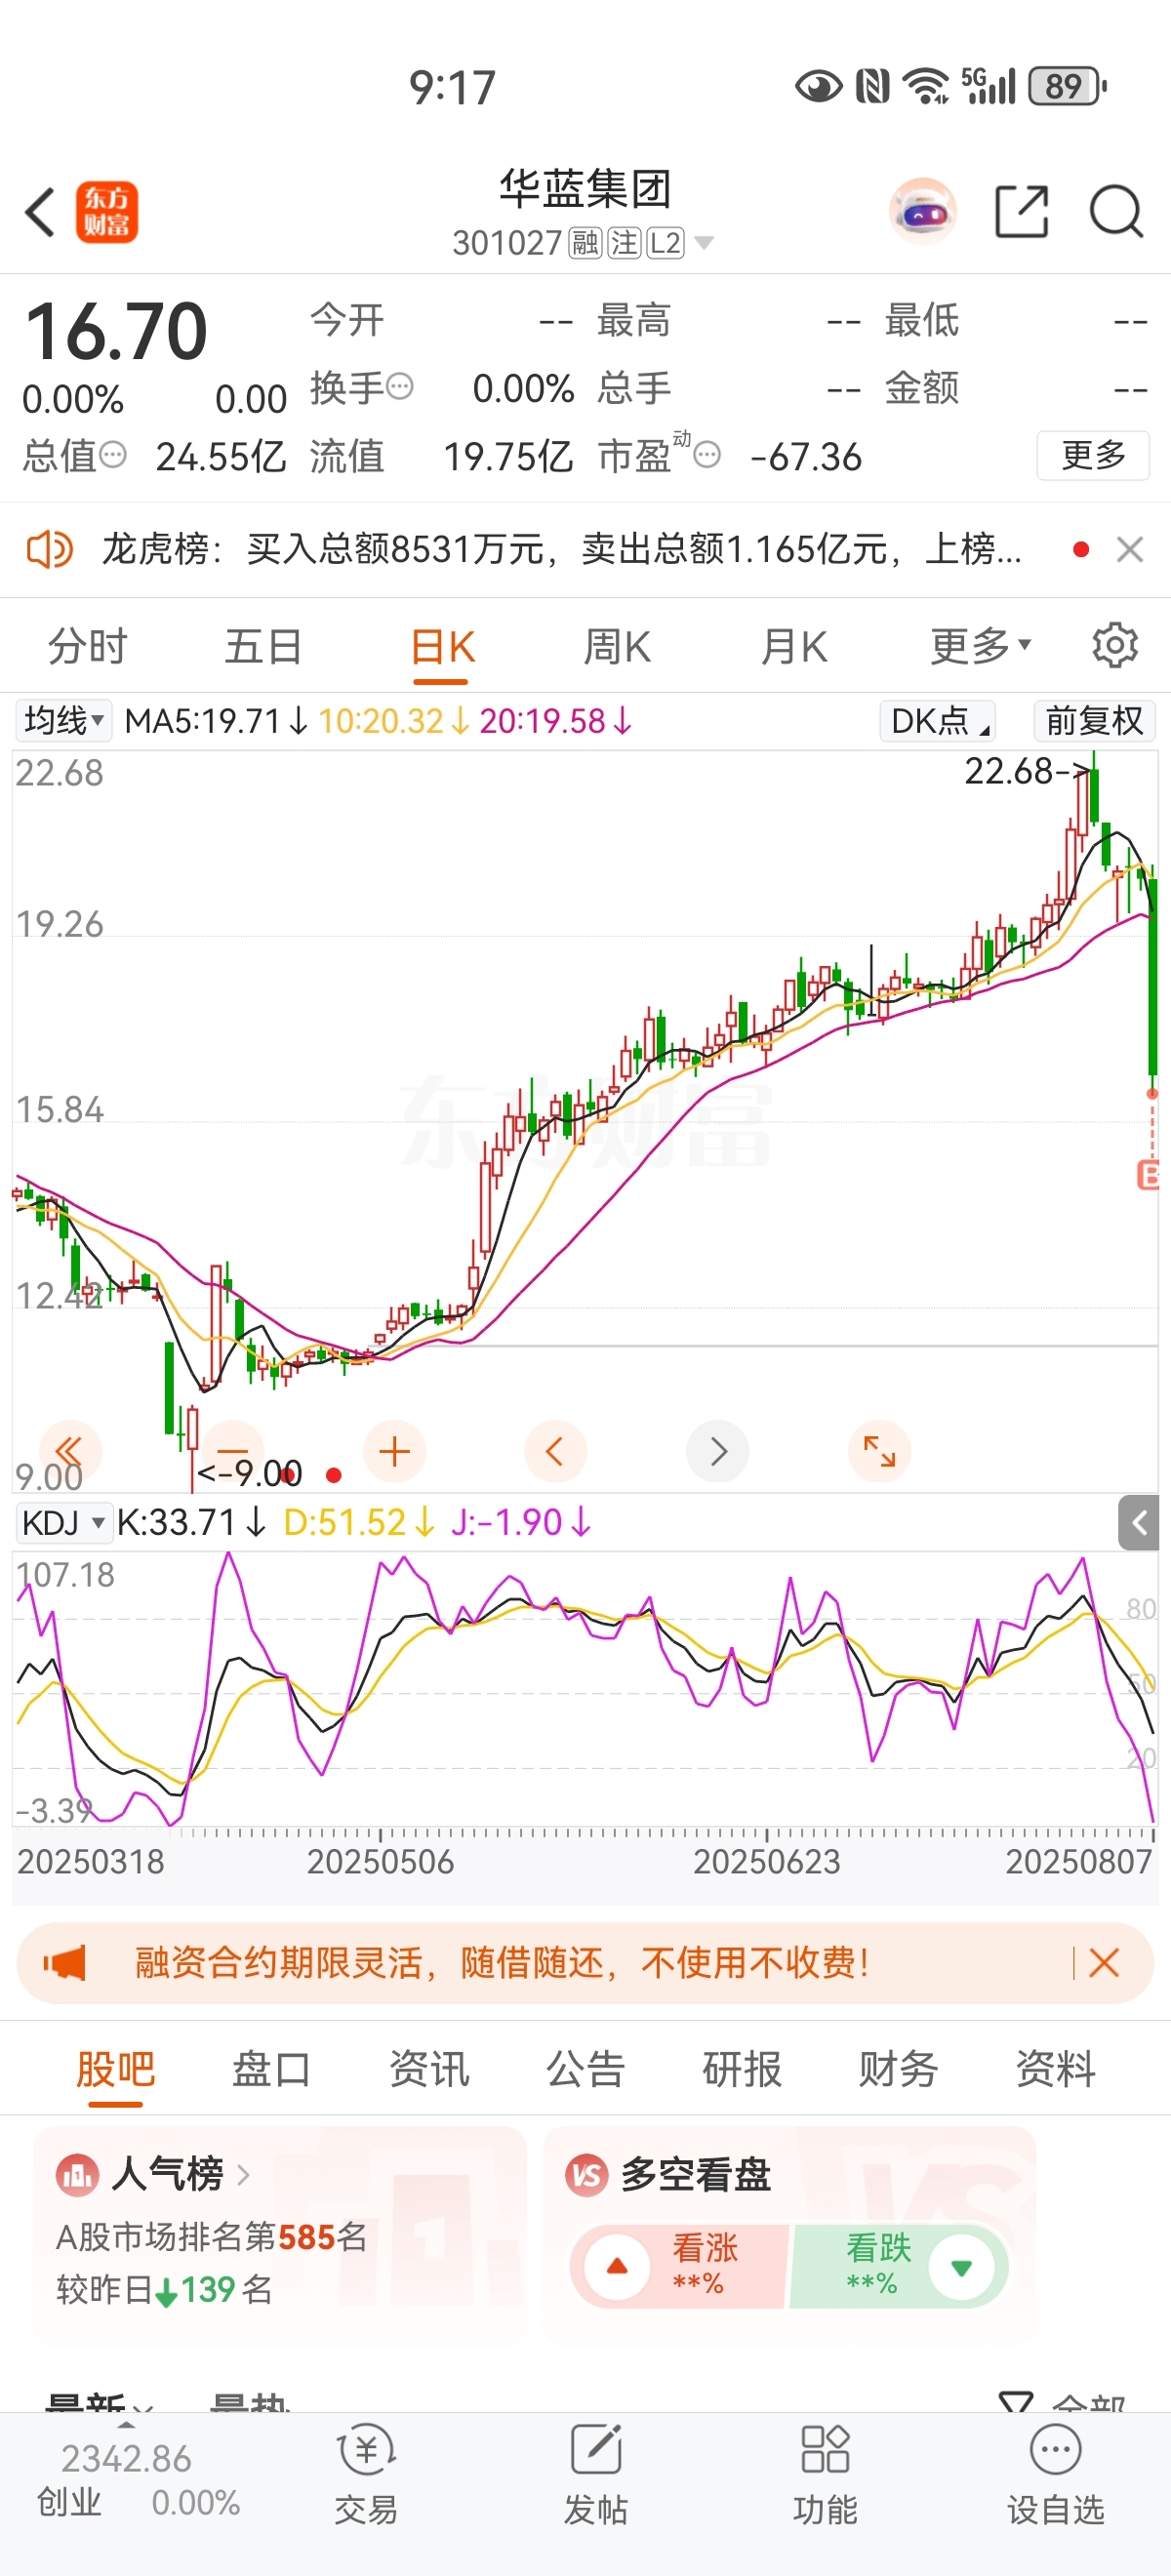Tap the B marker on chart
The height and width of the screenshot is (2576, 1171).
1149,1174
